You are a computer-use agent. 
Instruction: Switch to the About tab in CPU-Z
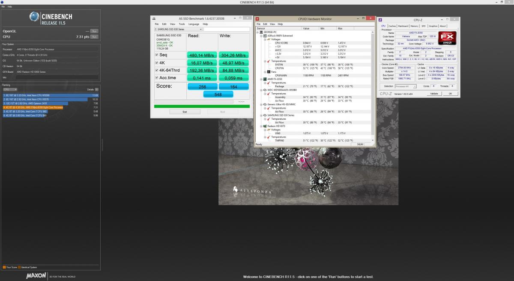pyautogui.click(x=443, y=26)
